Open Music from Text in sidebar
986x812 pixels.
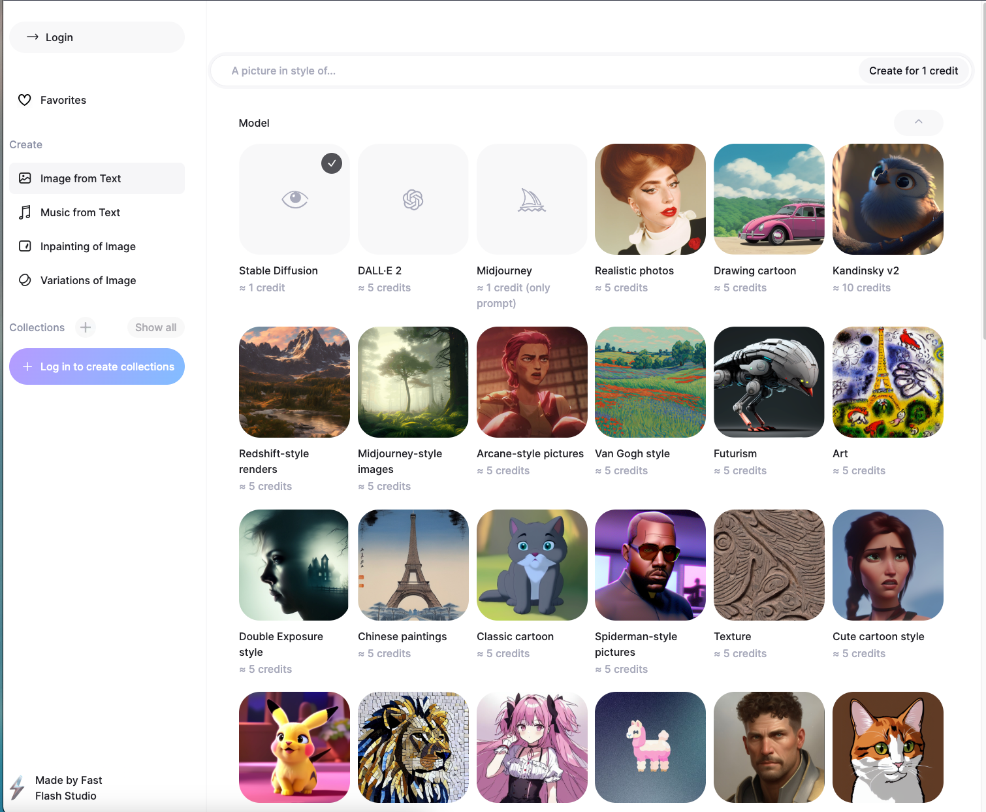pyautogui.click(x=97, y=212)
